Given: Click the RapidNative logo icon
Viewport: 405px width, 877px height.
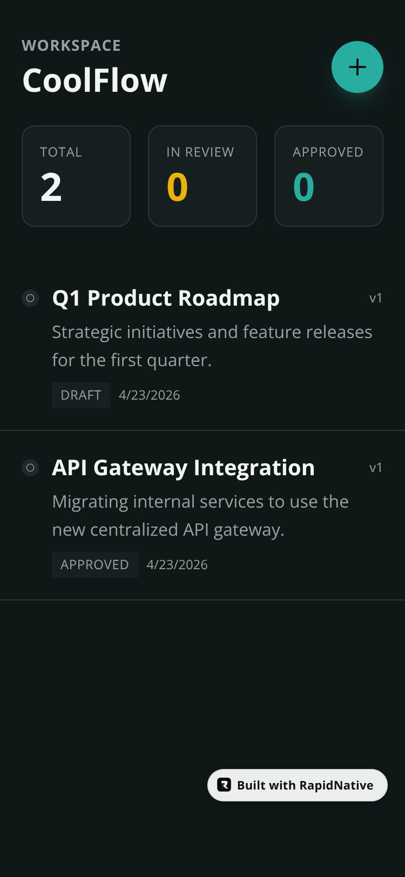Looking at the screenshot, I should click(224, 785).
